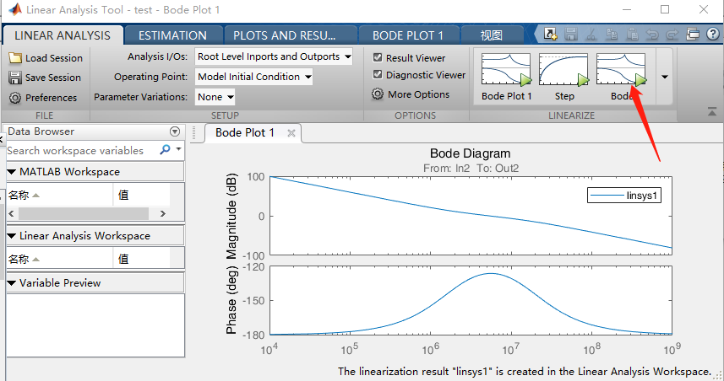This screenshot has height=381, width=724.
Task: Linearize to Bode Plot 1 thumbnail
Action: (506, 69)
